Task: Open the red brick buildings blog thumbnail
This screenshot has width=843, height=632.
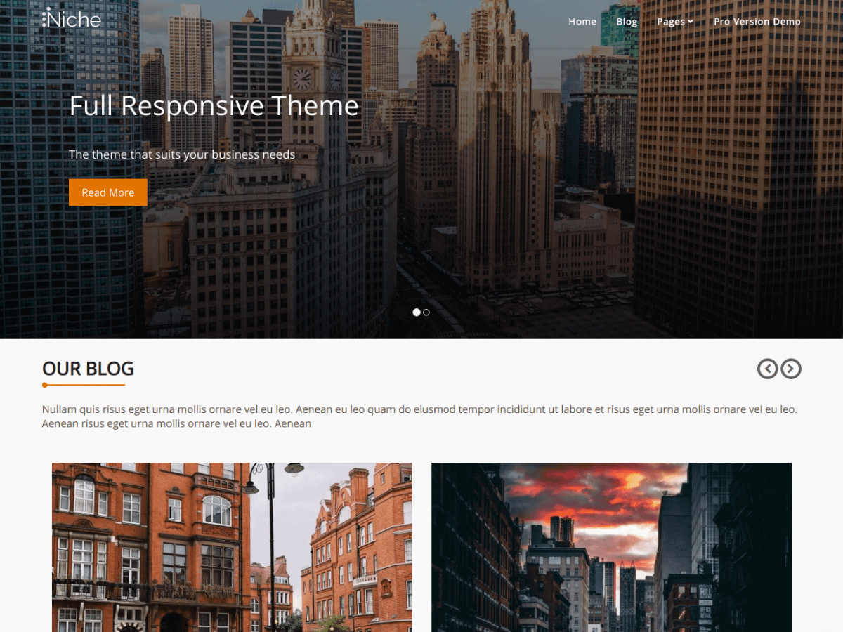Action: tap(231, 547)
